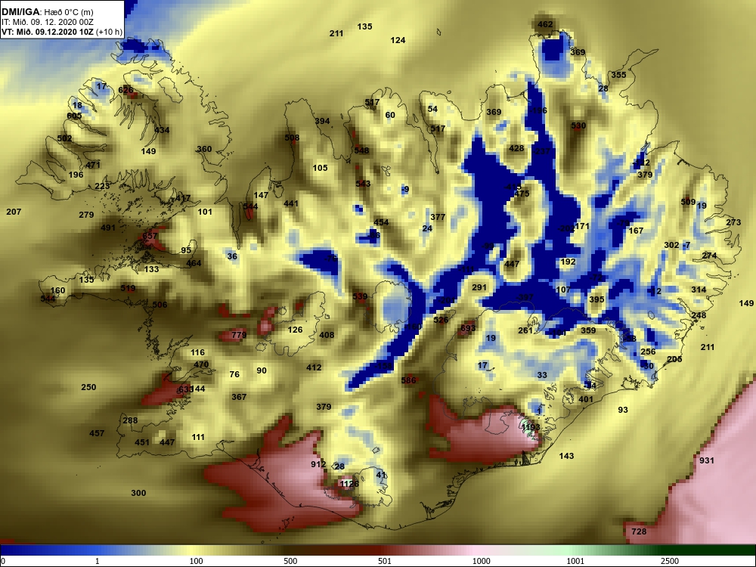Click the map value '508'
The image size is (756, 567).
click(292, 138)
